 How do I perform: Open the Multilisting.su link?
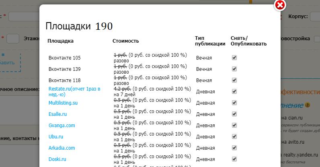click(x=63, y=103)
